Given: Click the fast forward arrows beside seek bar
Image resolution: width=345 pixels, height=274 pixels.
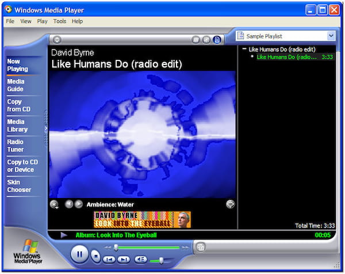Looking at the screenshot, I should [185, 248].
